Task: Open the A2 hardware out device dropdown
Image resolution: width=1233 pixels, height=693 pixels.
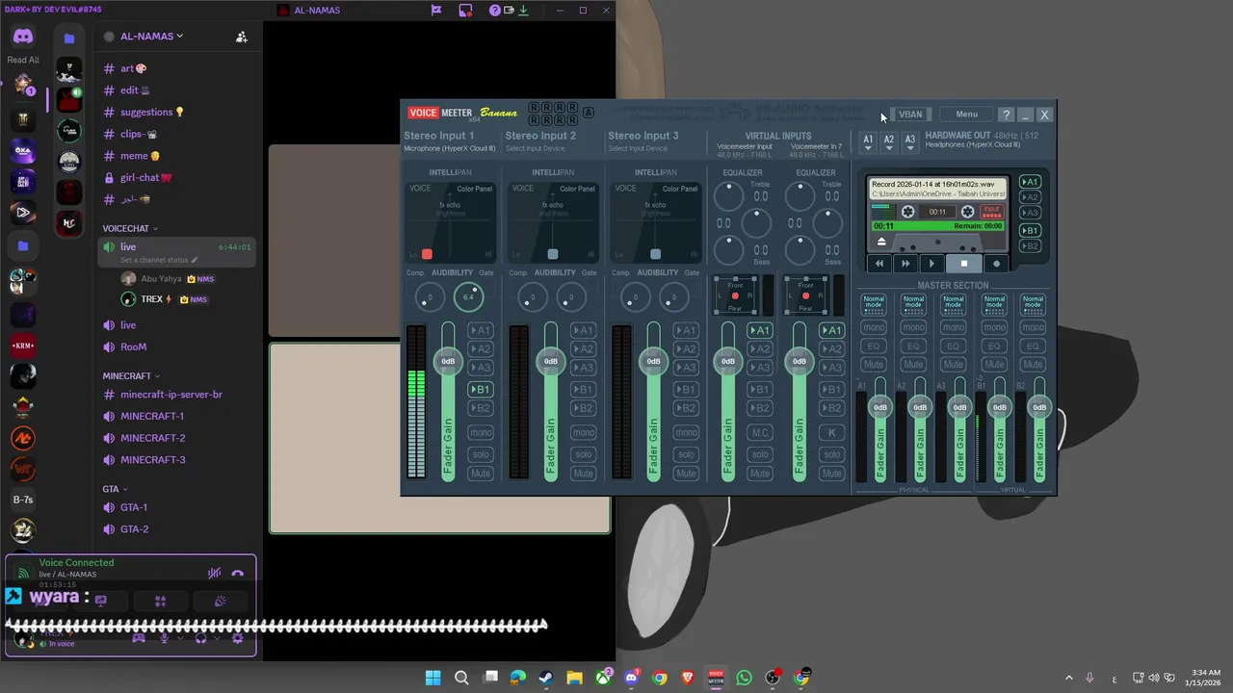Action: pyautogui.click(x=889, y=142)
